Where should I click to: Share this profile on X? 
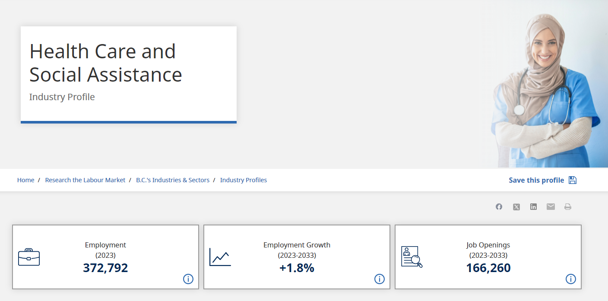coord(516,207)
